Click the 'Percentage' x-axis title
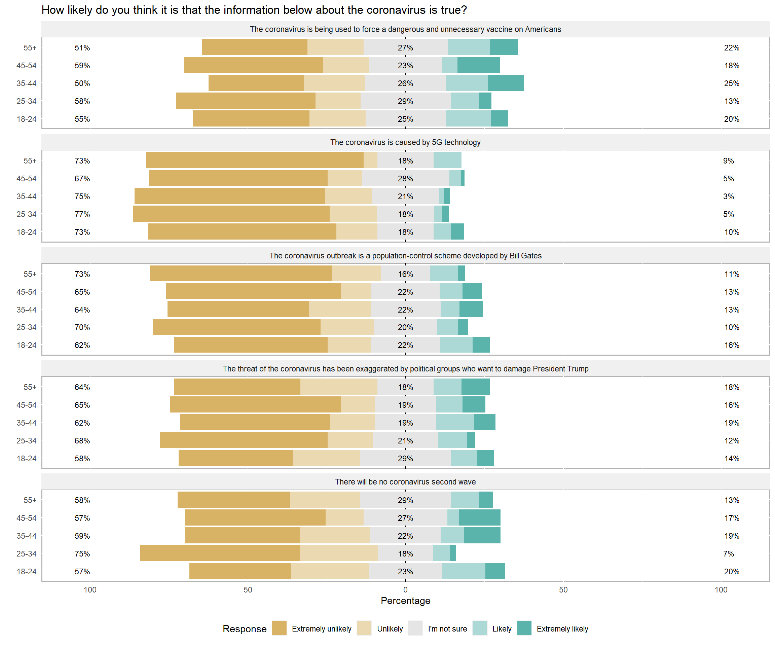The width and height of the screenshot is (775, 646). [405, 601]
